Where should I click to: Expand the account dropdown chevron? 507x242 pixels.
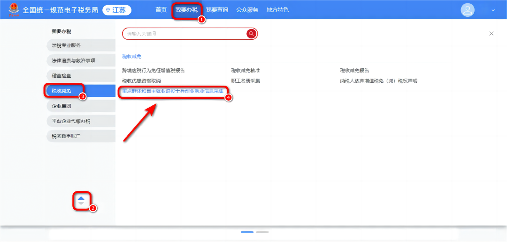pyautogui.click(x=493, y=10)
